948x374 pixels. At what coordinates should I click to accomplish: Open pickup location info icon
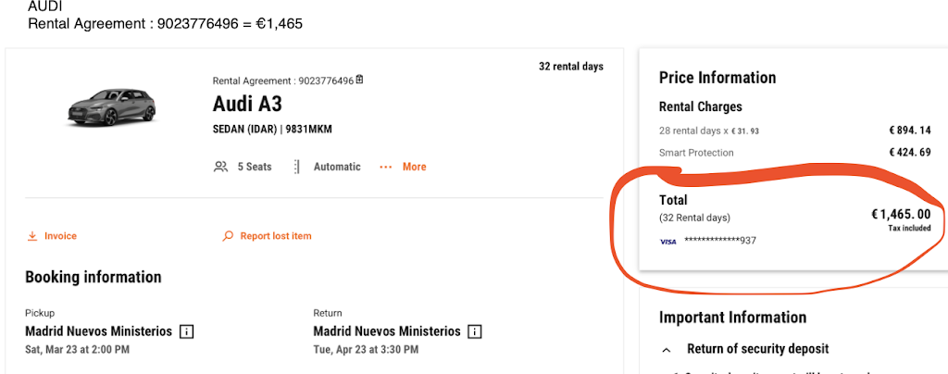point(187,331)
